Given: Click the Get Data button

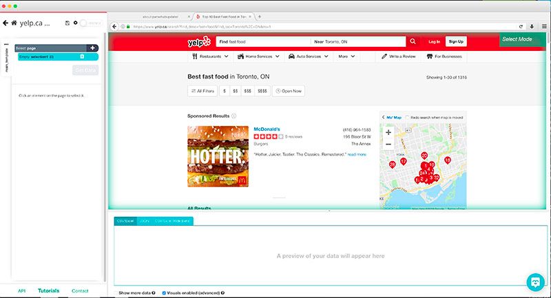Looking at the screenshot, I should [x=85, y=70].
